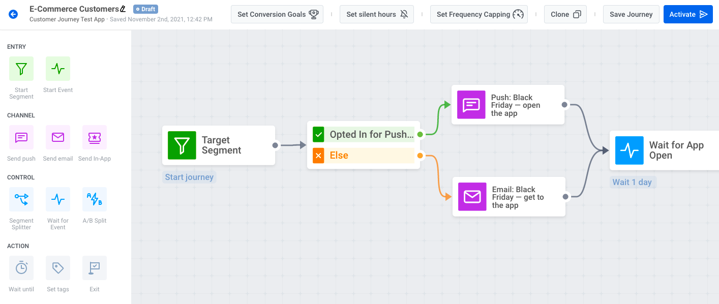Select the Start Segment entry icon
The width and height of the screenshot is (719, 304).
click(21, 69)
